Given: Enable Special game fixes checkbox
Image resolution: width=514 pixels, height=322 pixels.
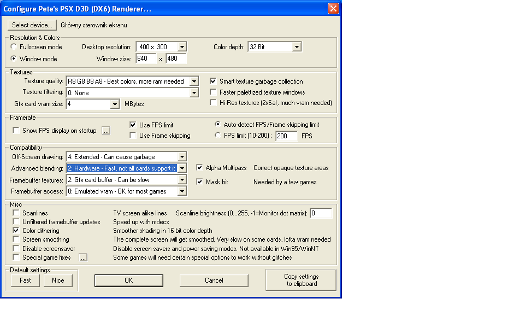Looking at the screenshot, I should 16,257.
